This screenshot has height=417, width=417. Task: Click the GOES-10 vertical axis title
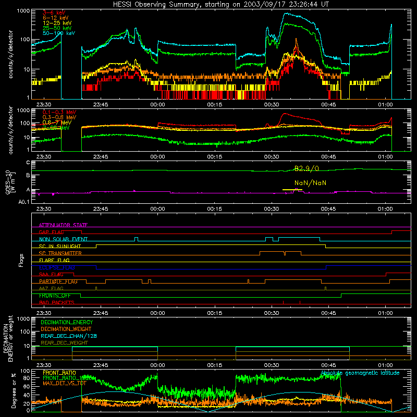(10, 182)
